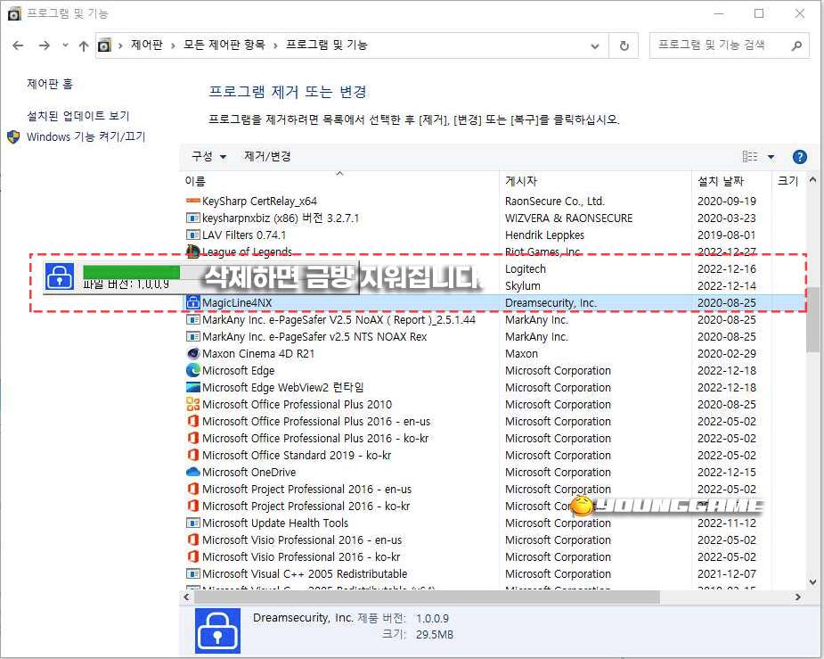Select Microsoft Office Standard 2019 icon
This screenshot has width=824, height=659.
pyautogui.click(x=193, y=455)
